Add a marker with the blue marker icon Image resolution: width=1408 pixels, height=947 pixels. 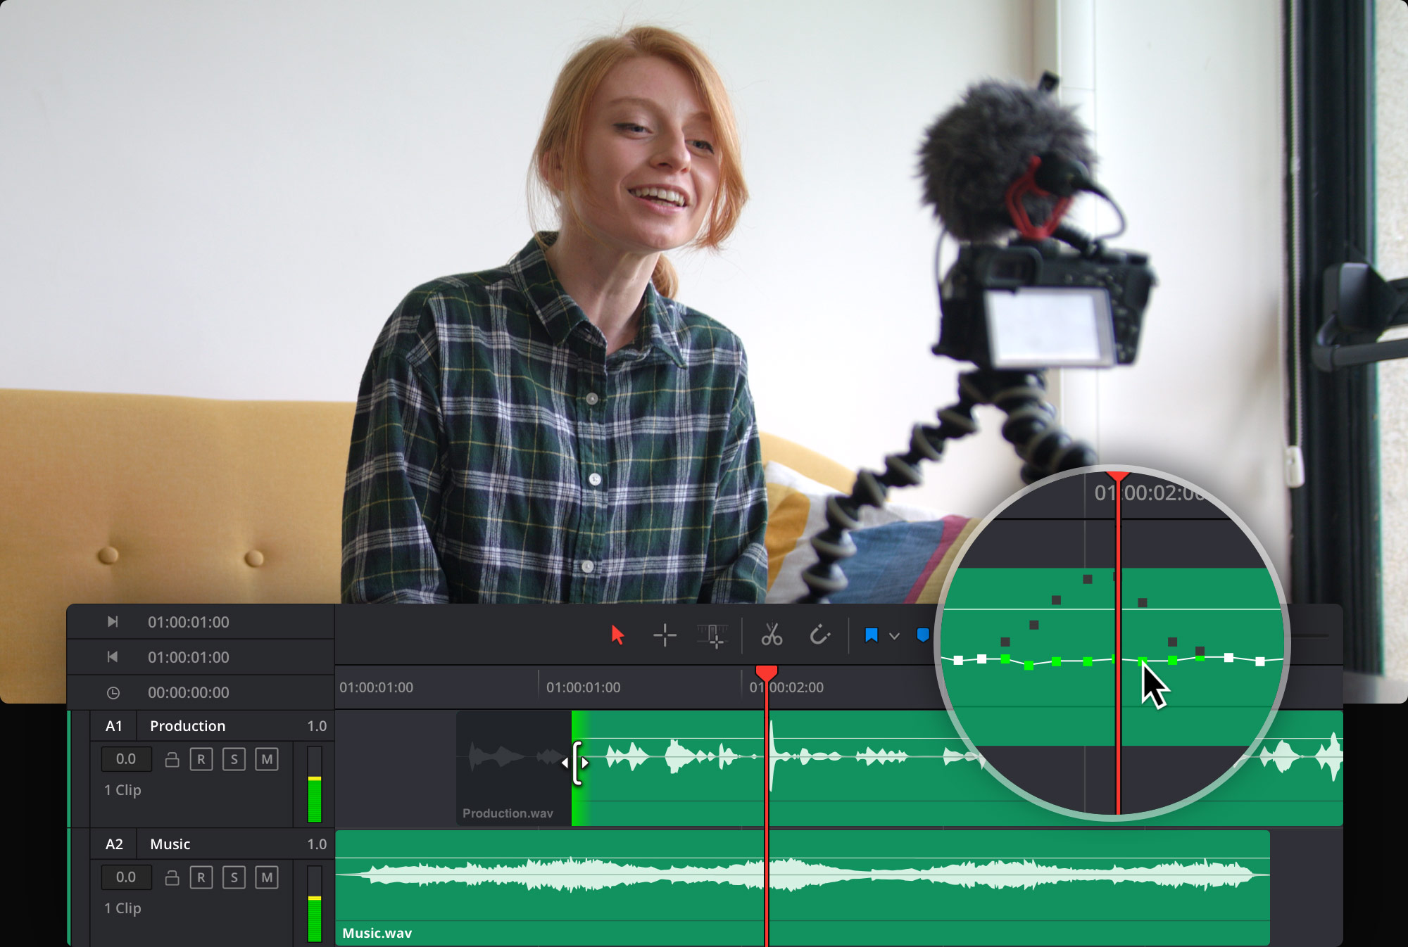pyautogui.click(x=922, y=635)
